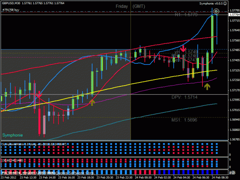The image size is (240, 180).
Task: Click the 23 Feb 16:30 time label
Action: (x=66, y=178)
